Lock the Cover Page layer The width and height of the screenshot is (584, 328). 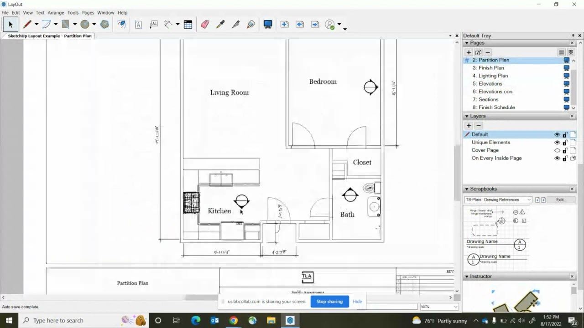pyautogui.click(x=565, y=150)
